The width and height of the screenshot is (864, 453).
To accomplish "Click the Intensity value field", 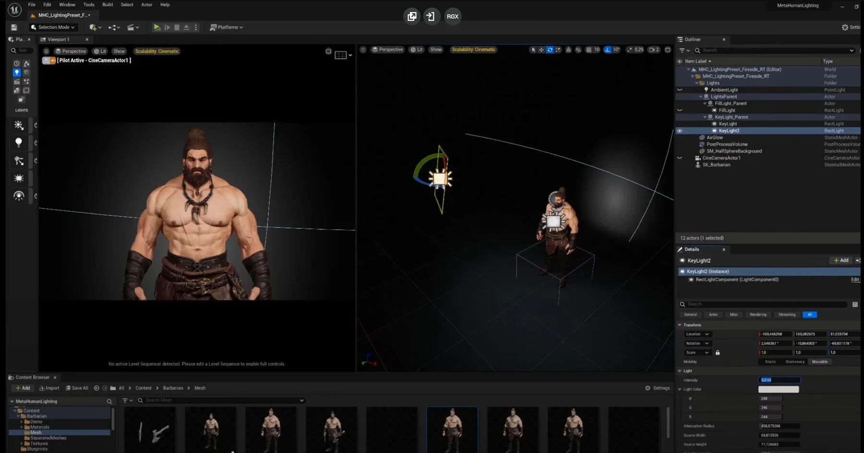I will [x=780, y=380].
